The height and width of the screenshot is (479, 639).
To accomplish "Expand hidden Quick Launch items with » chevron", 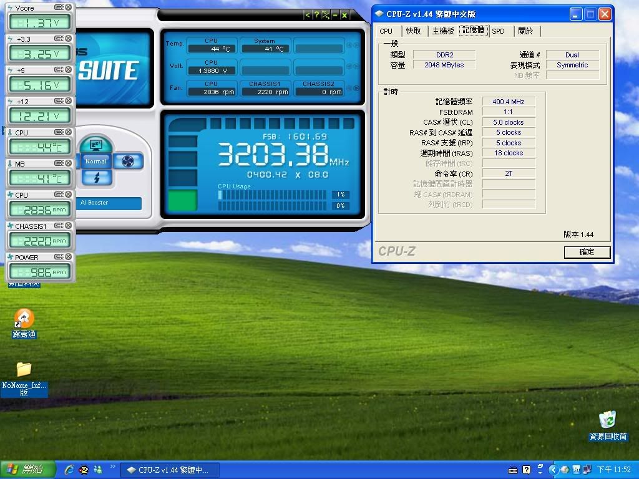I will pos(112,467).
